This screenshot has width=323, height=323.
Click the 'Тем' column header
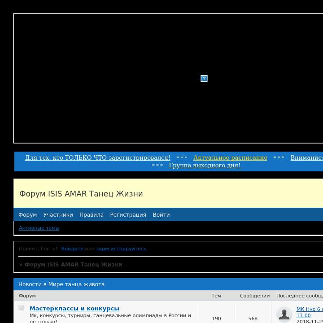pyautogui.click(x=216, y=296)
